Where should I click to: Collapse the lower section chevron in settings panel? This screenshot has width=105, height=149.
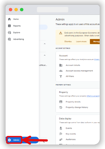[45, 55]
